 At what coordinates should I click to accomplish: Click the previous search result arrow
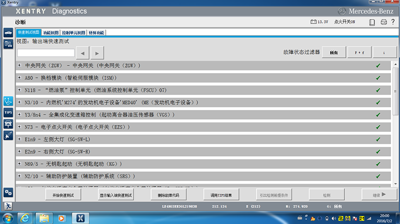[82, 53]
